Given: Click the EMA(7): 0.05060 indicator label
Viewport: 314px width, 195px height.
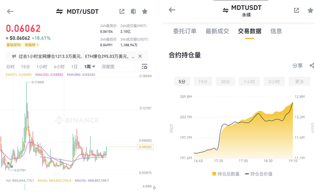Looking at the screenshot, I should [19, 74].
